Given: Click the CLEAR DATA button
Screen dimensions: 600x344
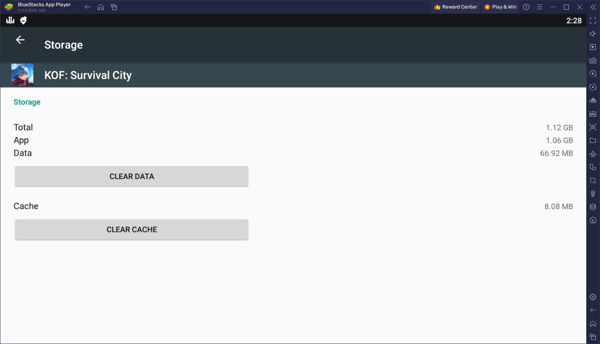Looking at the screenshot, I should pyautogui.click(x=131, y=176).
